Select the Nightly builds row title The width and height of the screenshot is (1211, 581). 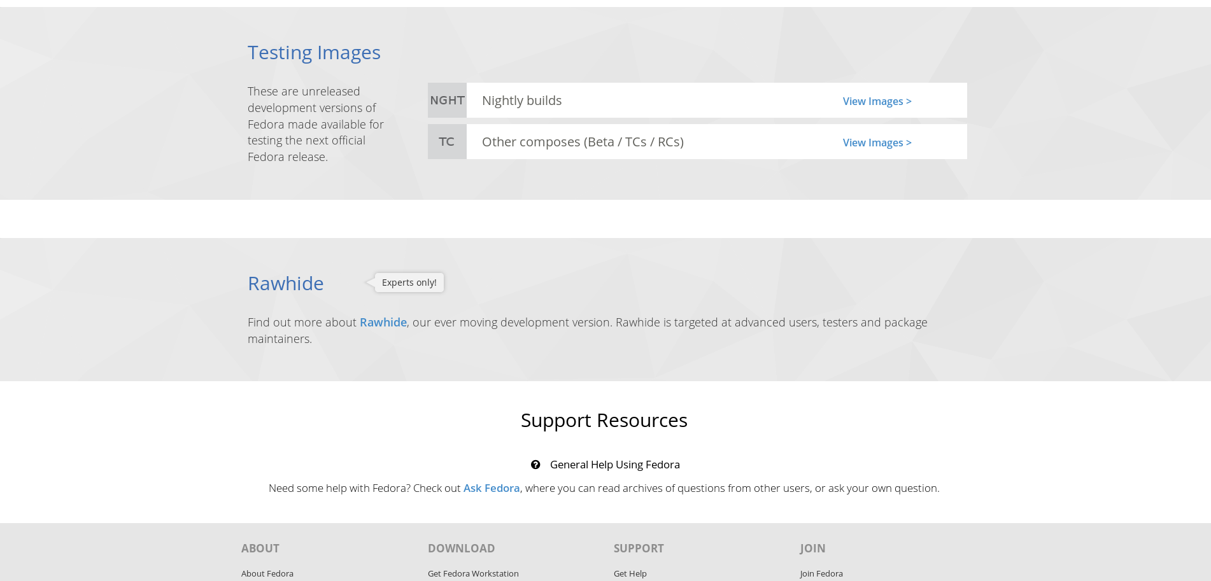point(521,101)
